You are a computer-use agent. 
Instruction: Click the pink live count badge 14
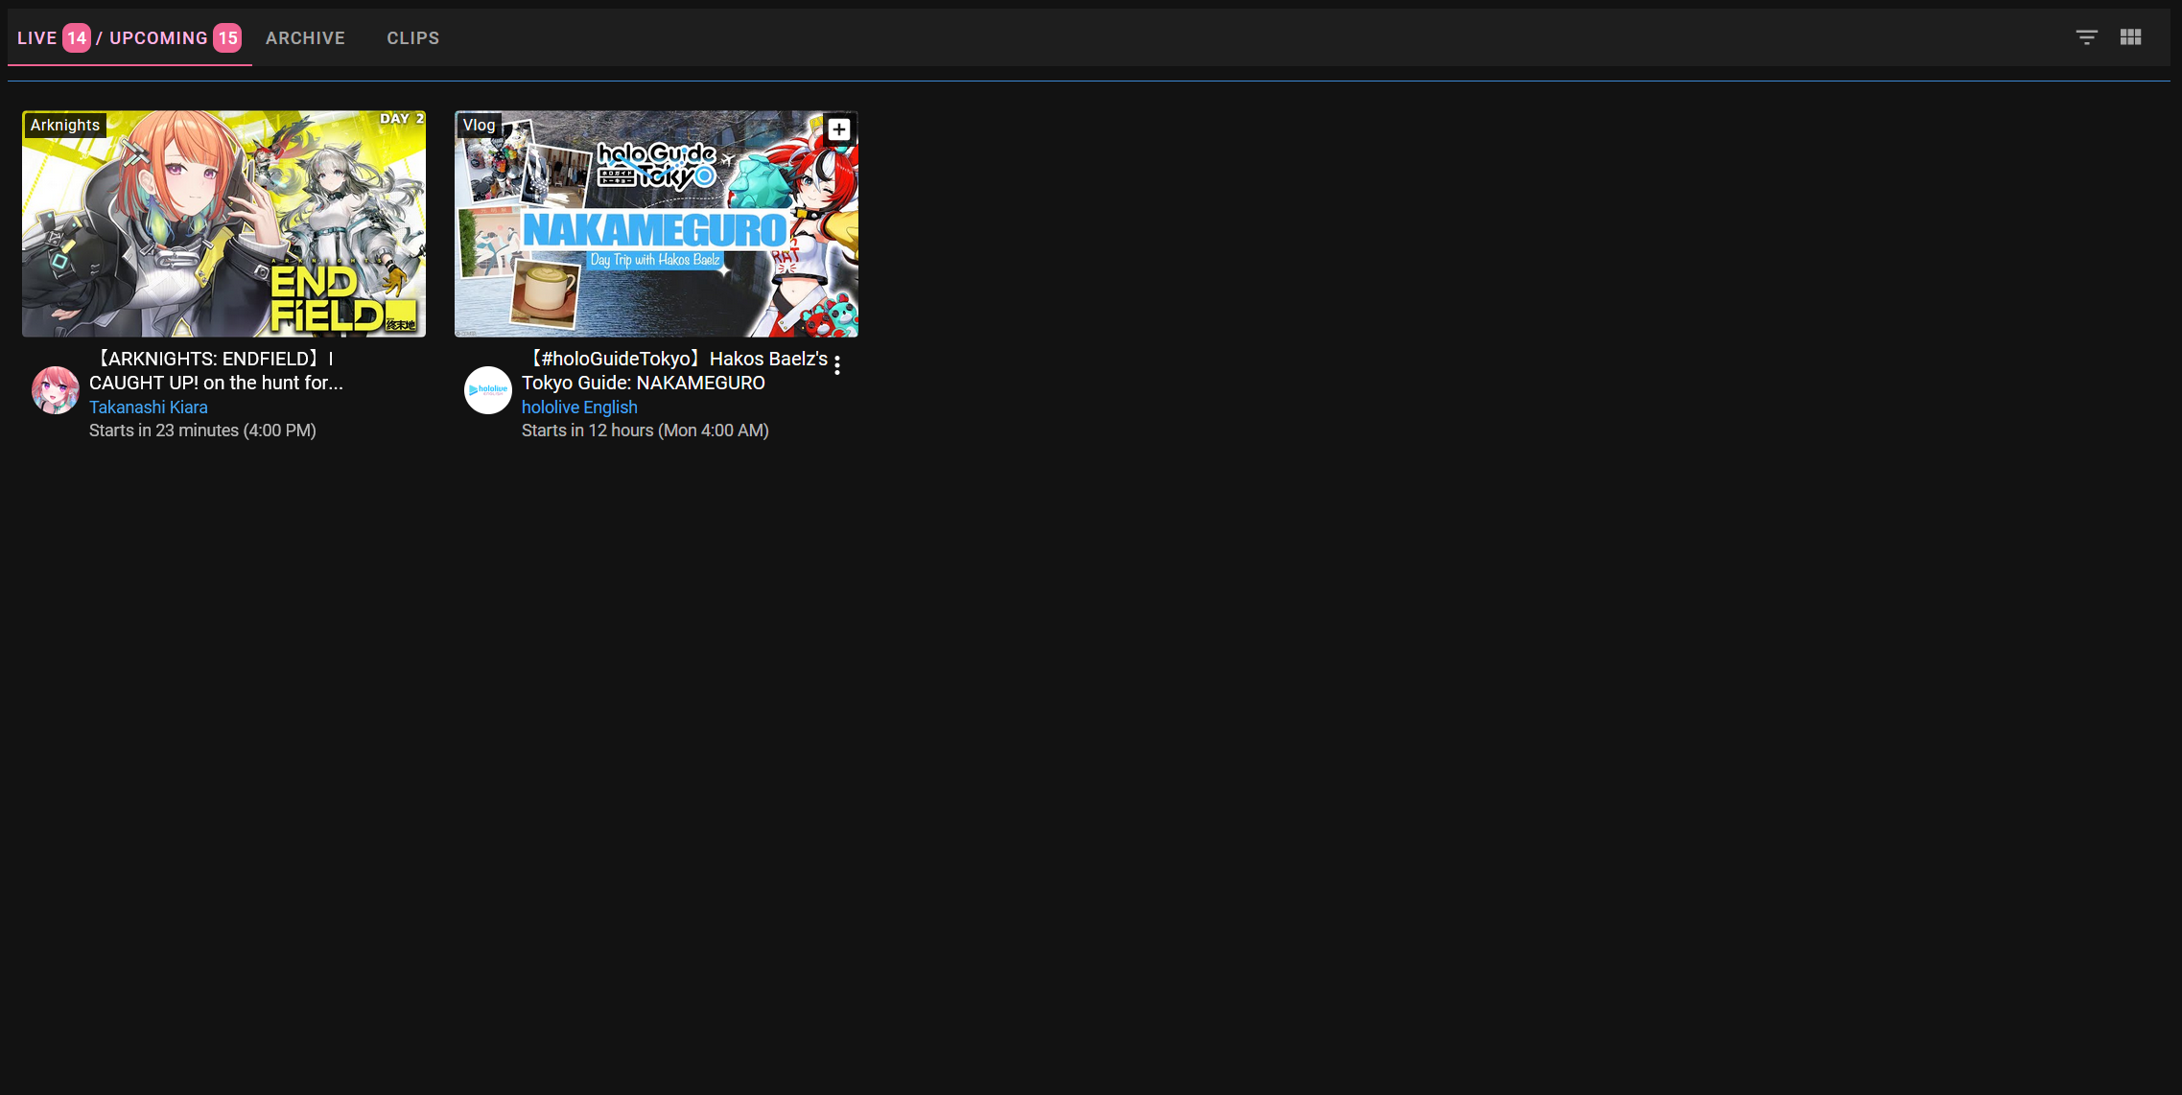tap(77, 38)
